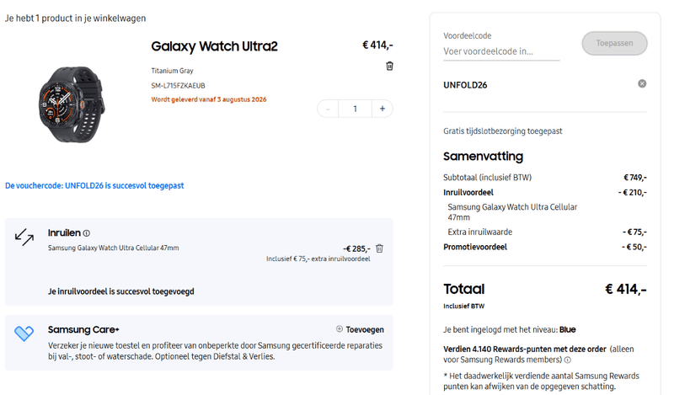
Task: Open the Galaxy Watch Ultra2 title link
Action: click(x=215, y=46)
